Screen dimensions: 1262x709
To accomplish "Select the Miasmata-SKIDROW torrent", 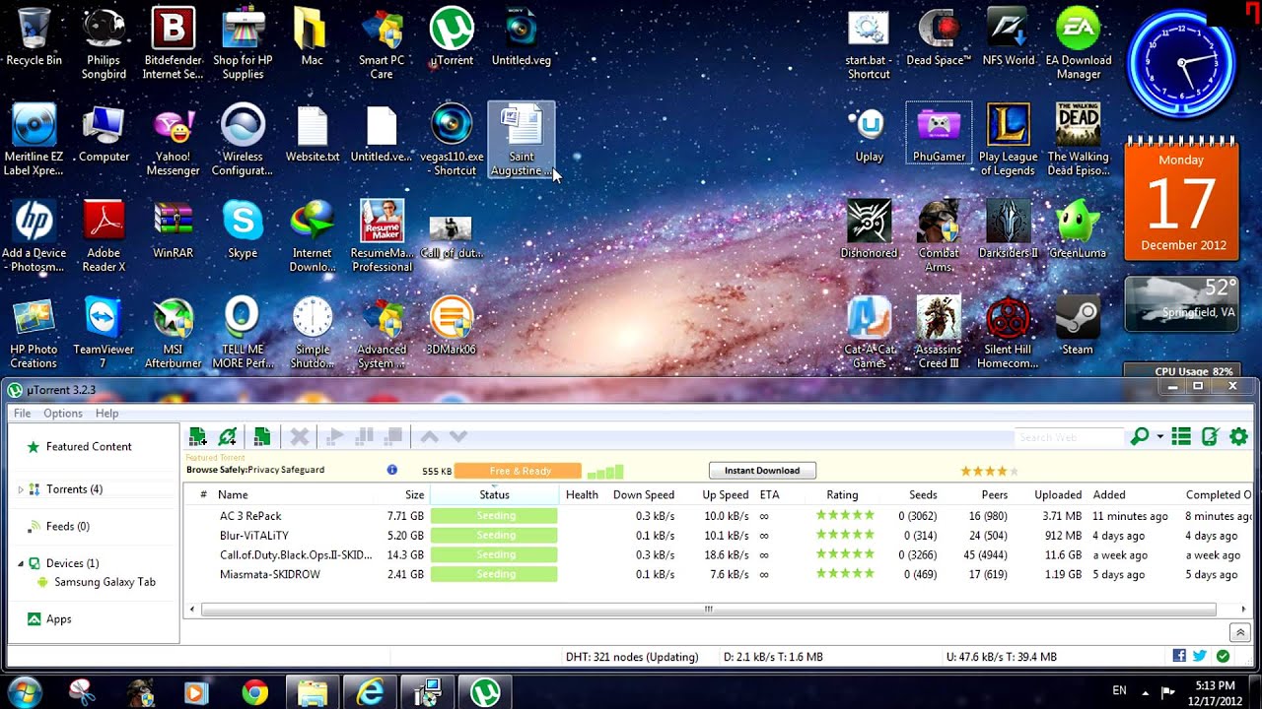I will tap(718, 574).
